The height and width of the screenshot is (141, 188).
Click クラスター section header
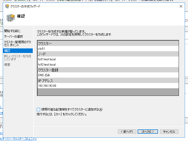point(108,43)
